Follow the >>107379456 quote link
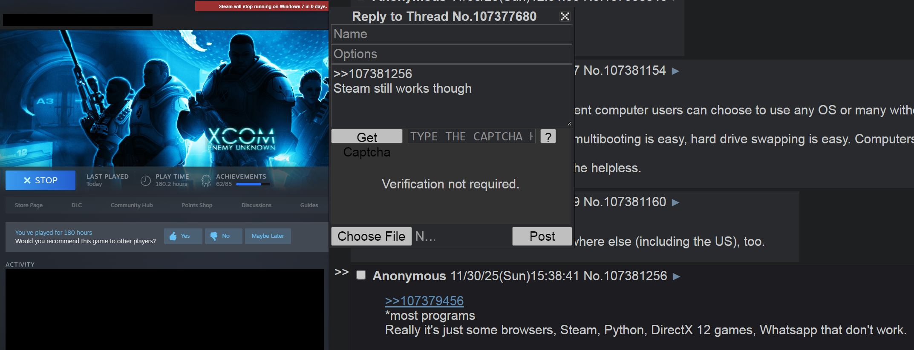The width and height of the screenshot is (914, 350). point(424,301)
